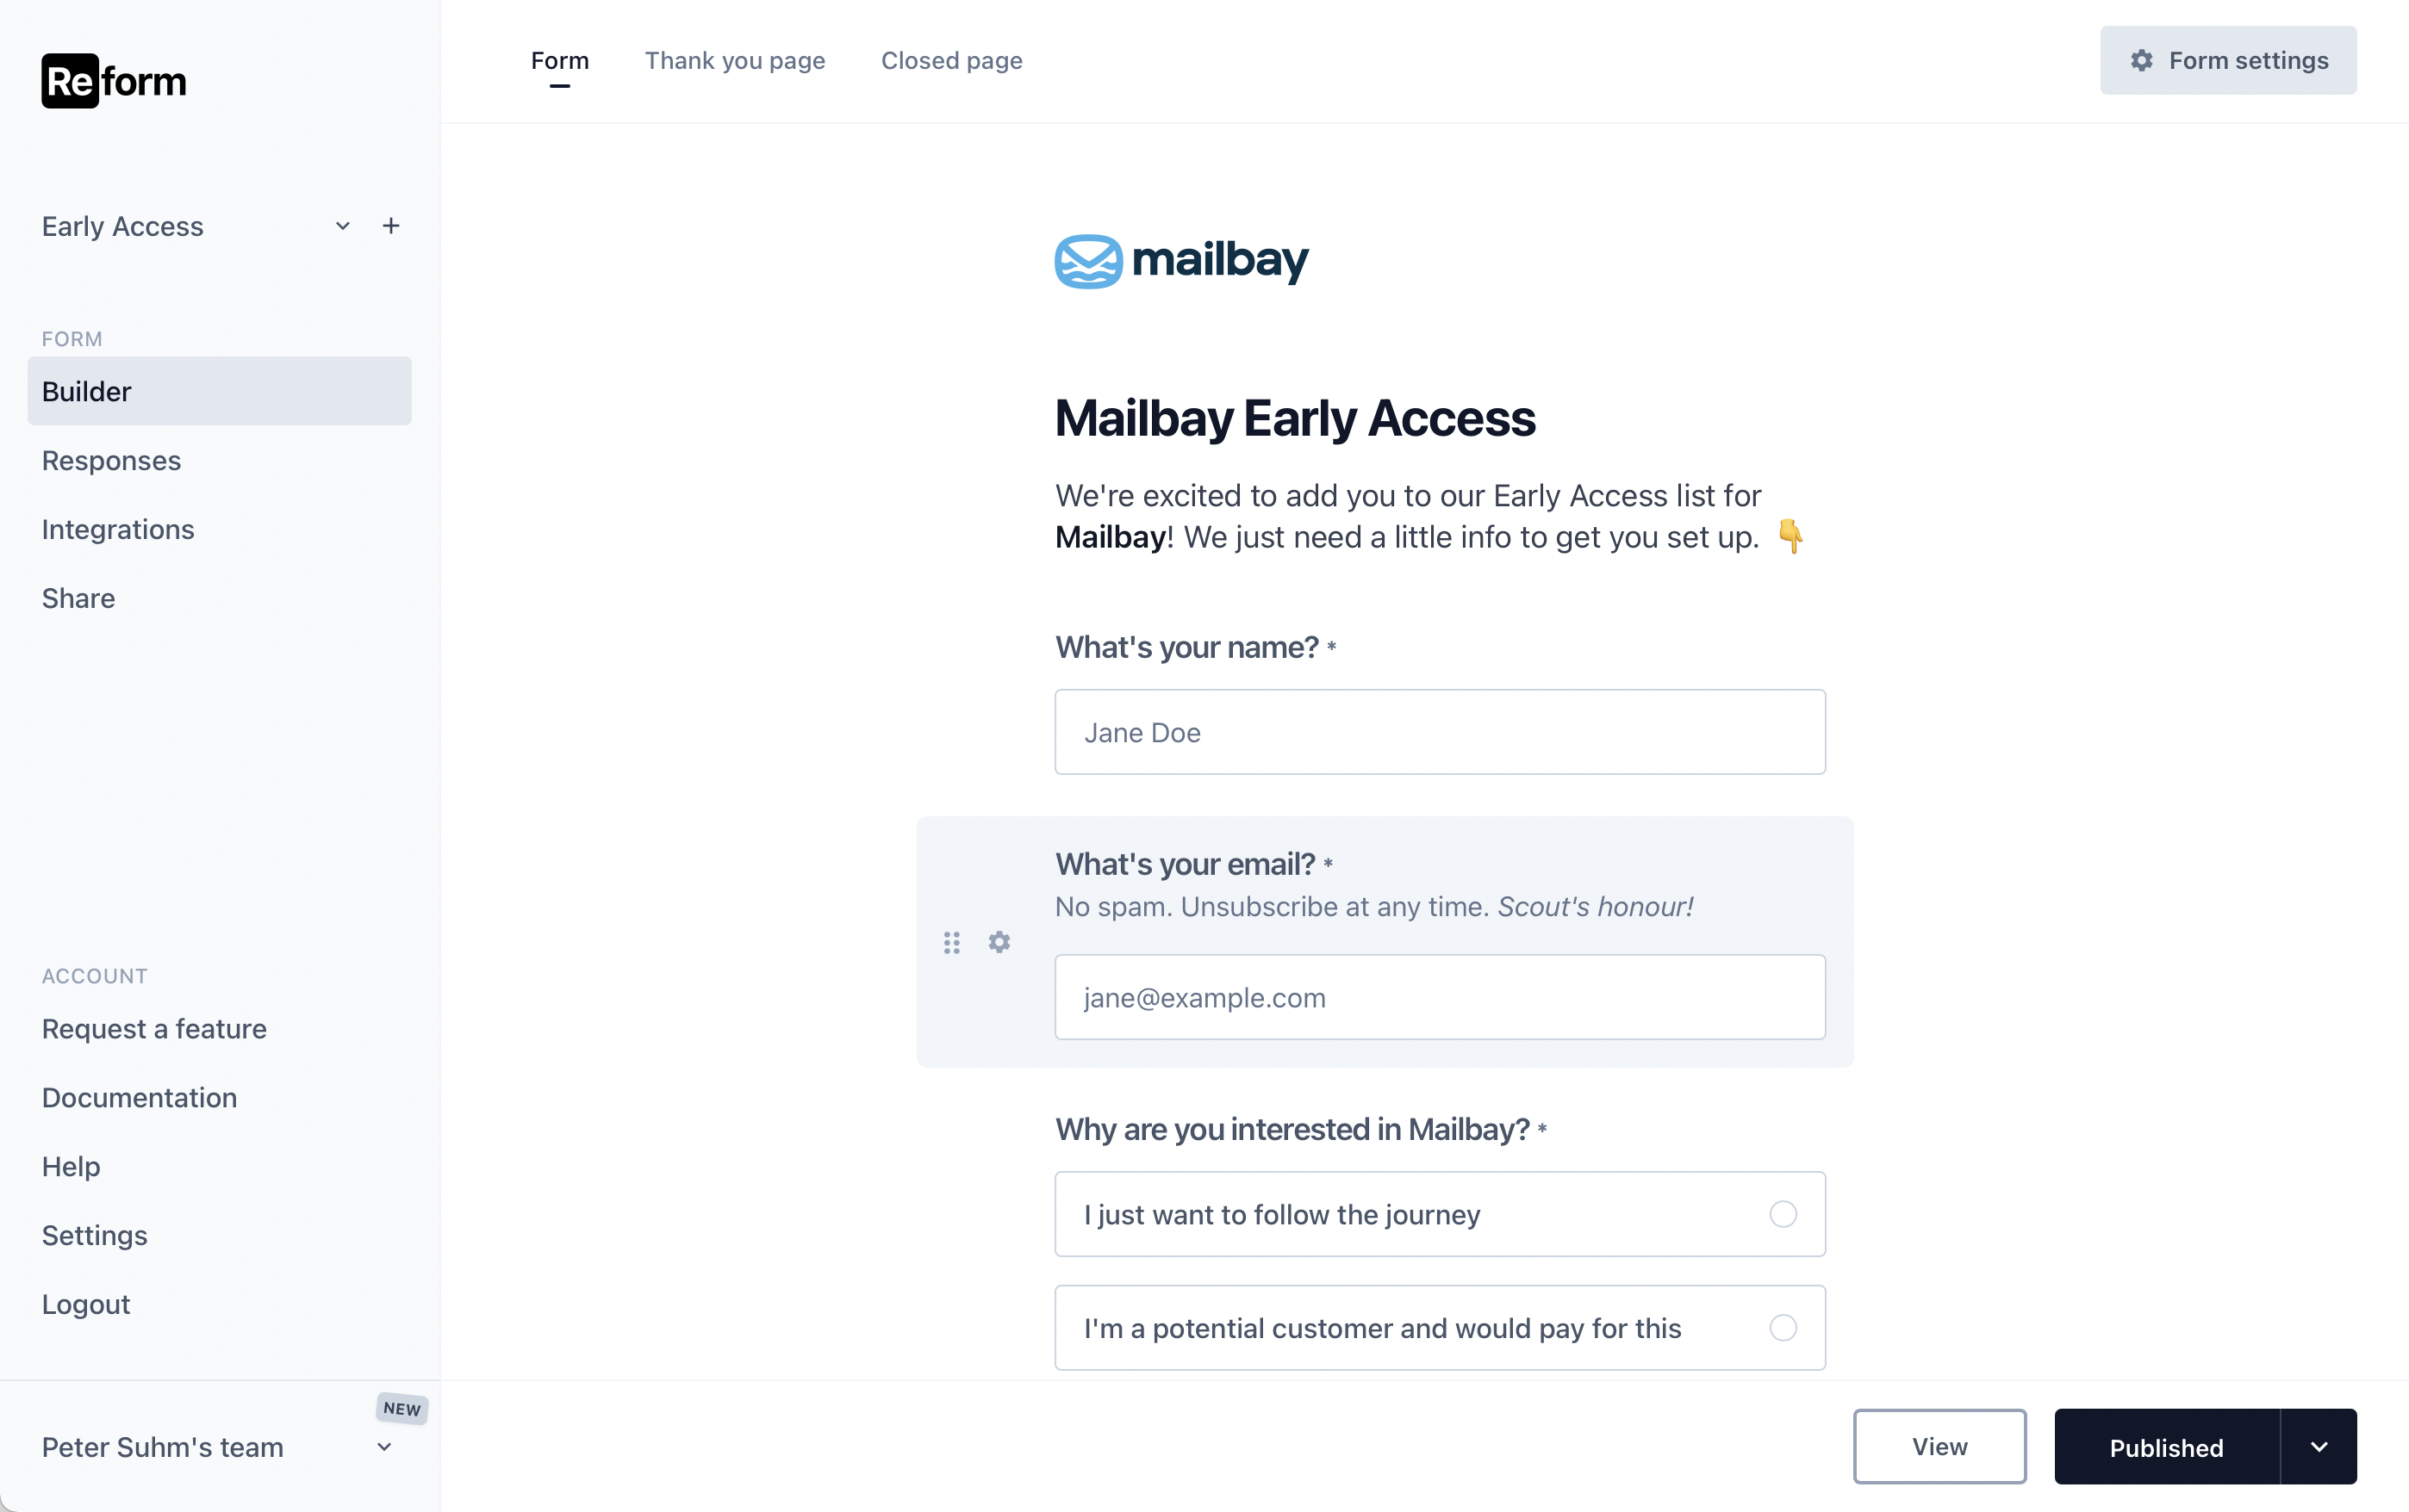Click the drag handle dots on email field
The height and width of the screenshot is (1512, 2409).
952,942
